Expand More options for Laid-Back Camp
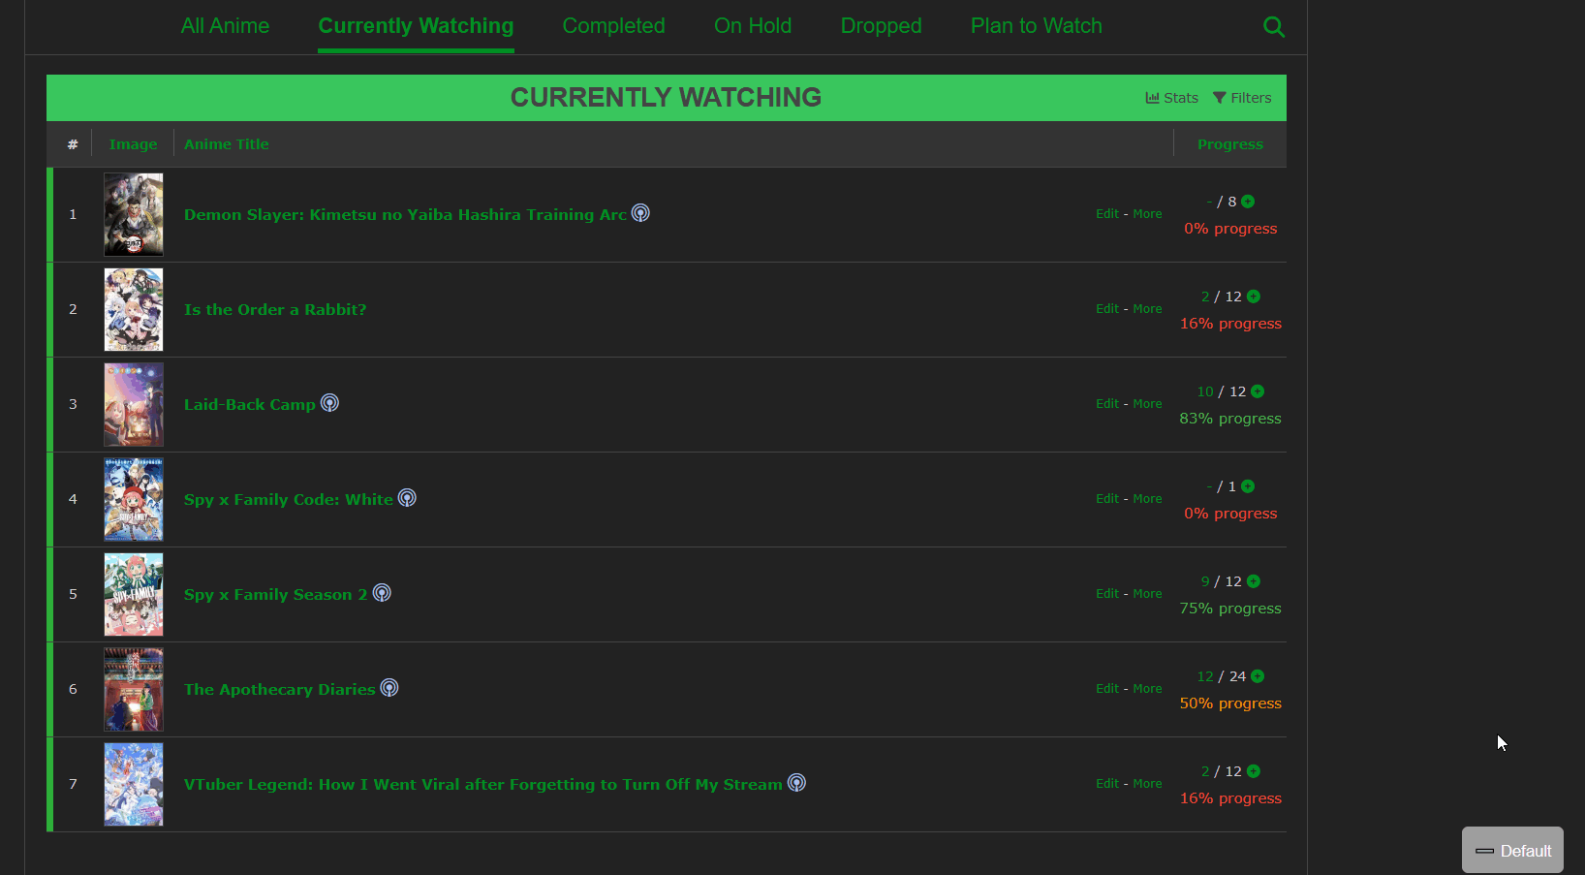 [1147, 404]
